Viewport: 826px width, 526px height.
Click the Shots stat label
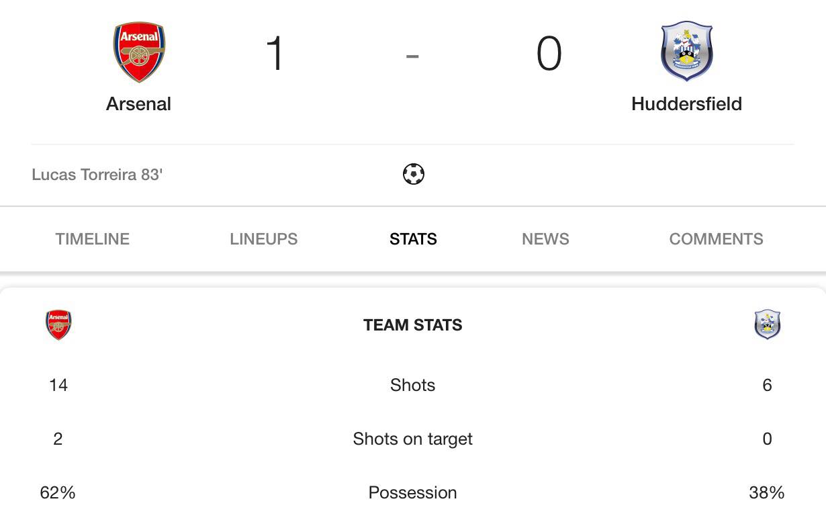(413, 385)
